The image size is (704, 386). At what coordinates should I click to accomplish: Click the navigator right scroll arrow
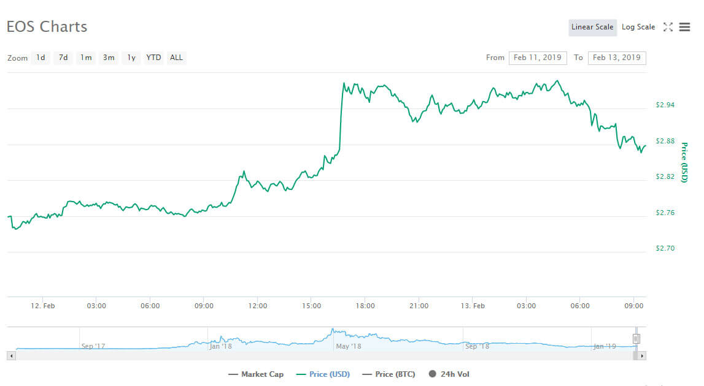[642, 355]
